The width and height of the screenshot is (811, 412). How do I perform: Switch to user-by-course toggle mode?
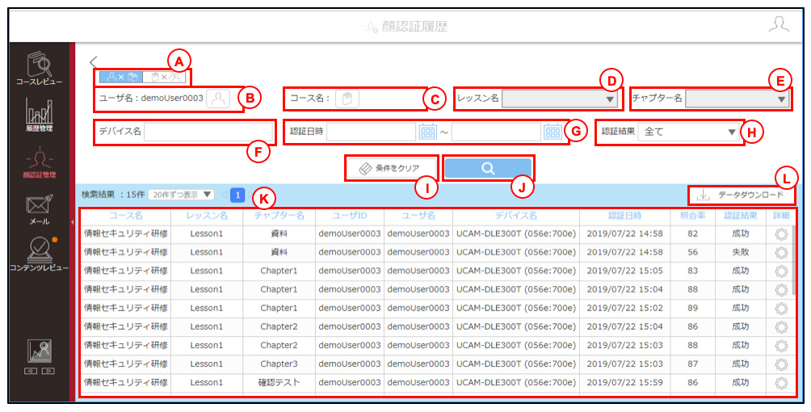click(x=121, y=77)
